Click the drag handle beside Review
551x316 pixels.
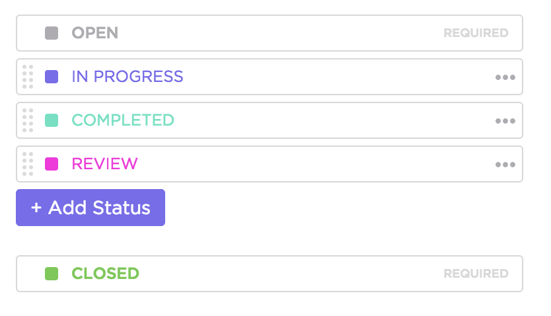(28, 164)
